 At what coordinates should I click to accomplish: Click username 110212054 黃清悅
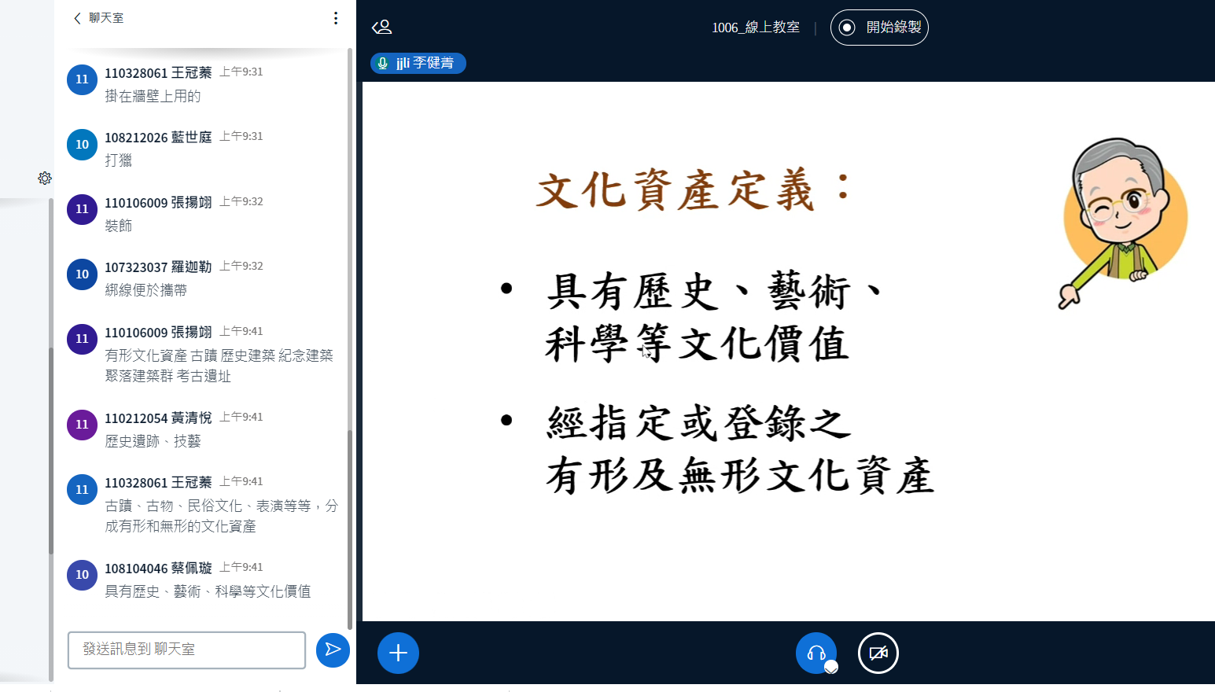(x=158, y=418)
